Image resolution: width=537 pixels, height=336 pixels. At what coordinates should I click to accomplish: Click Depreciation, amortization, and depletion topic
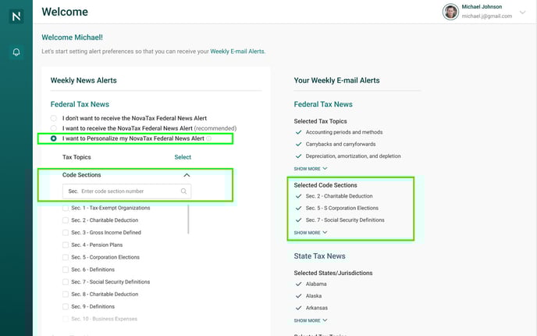[x=353, y=156]
